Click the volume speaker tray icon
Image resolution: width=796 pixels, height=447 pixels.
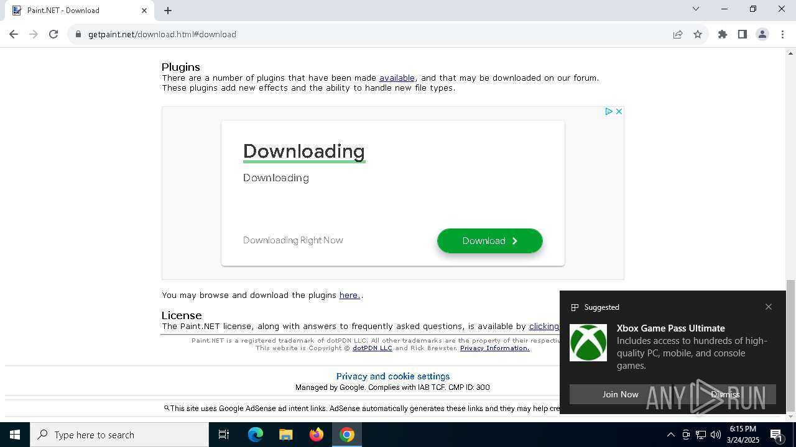(716, 435)
